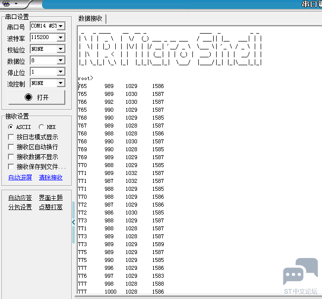Click the 打开 open port button
The height and width of the screenshot is (299, 322).
37,97
